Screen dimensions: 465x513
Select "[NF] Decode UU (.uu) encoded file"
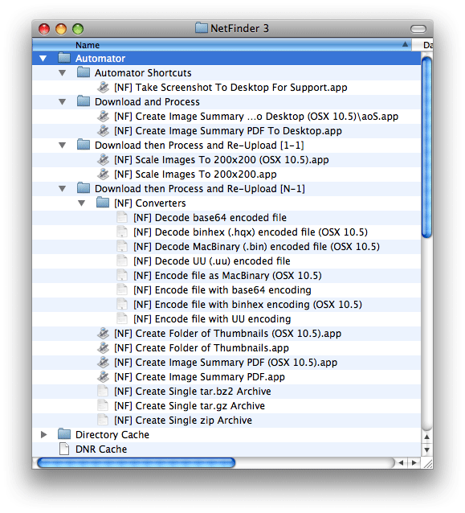[226, 261]
